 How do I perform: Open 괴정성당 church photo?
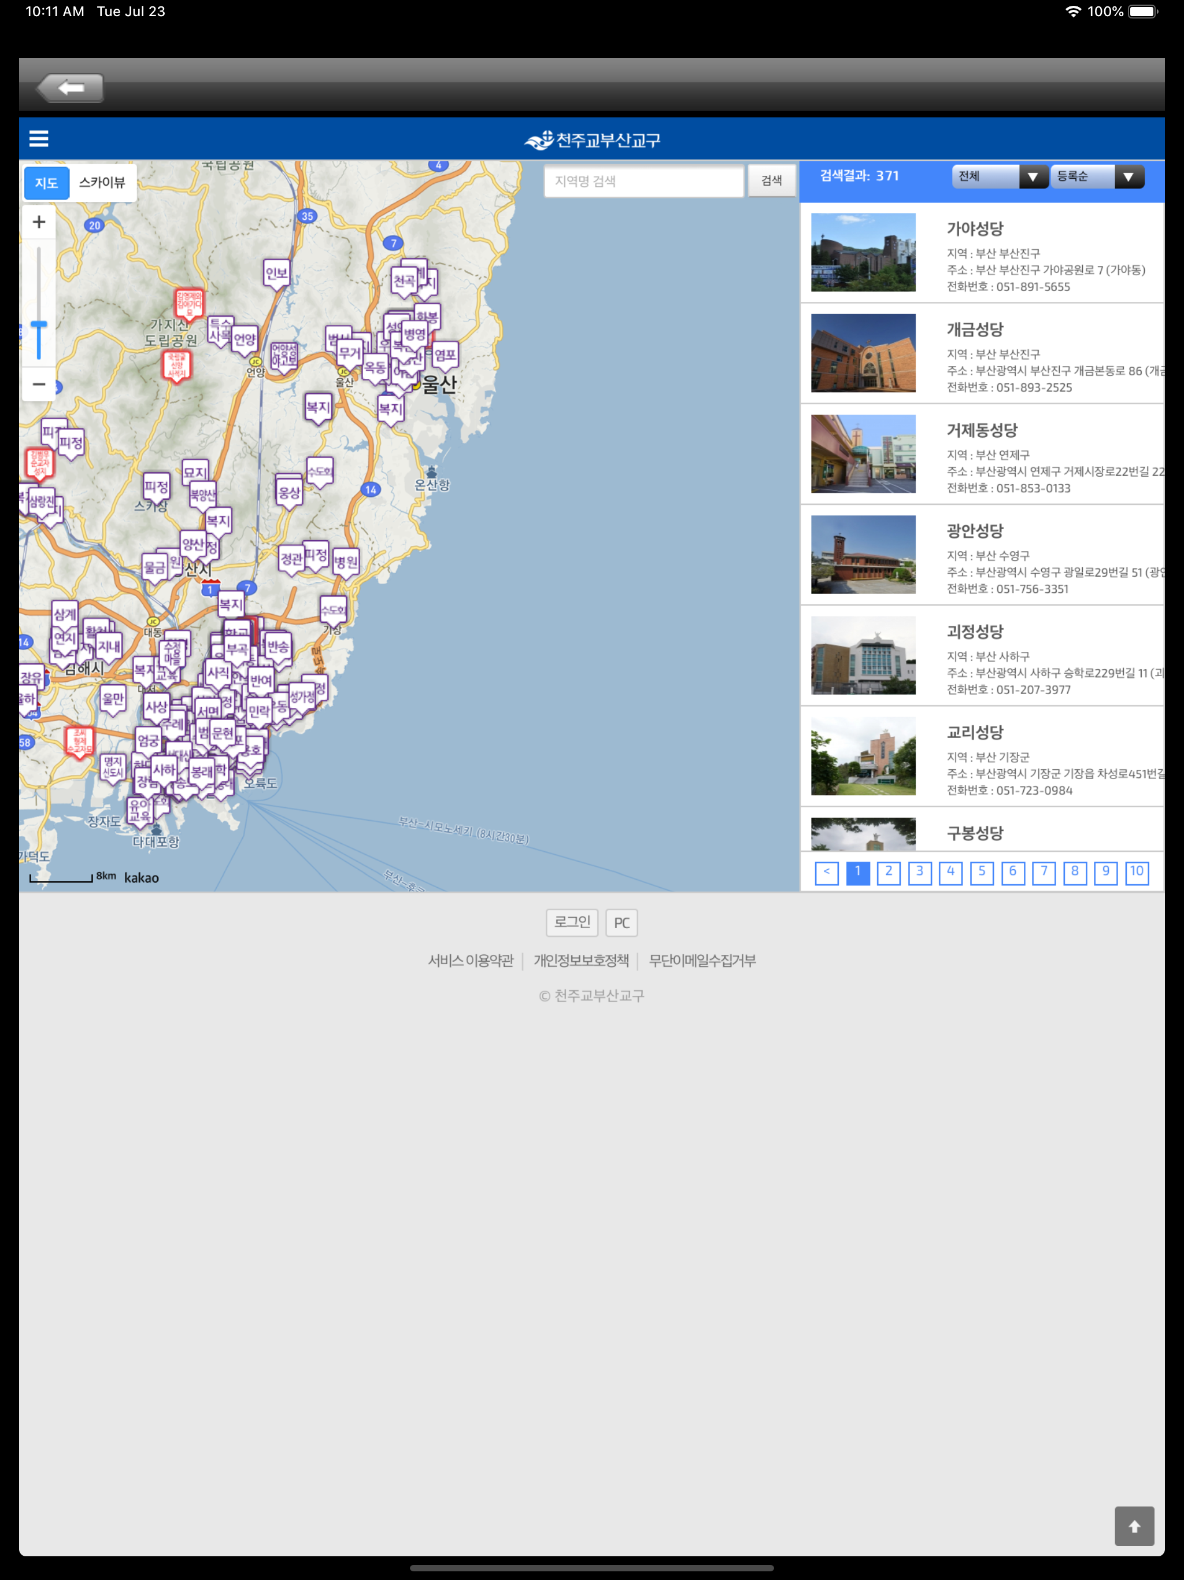[863, 655]
